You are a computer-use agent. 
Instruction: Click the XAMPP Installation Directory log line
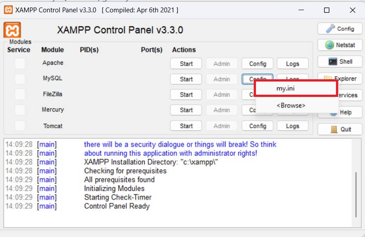pyautogui.click(x=151, y=162)
